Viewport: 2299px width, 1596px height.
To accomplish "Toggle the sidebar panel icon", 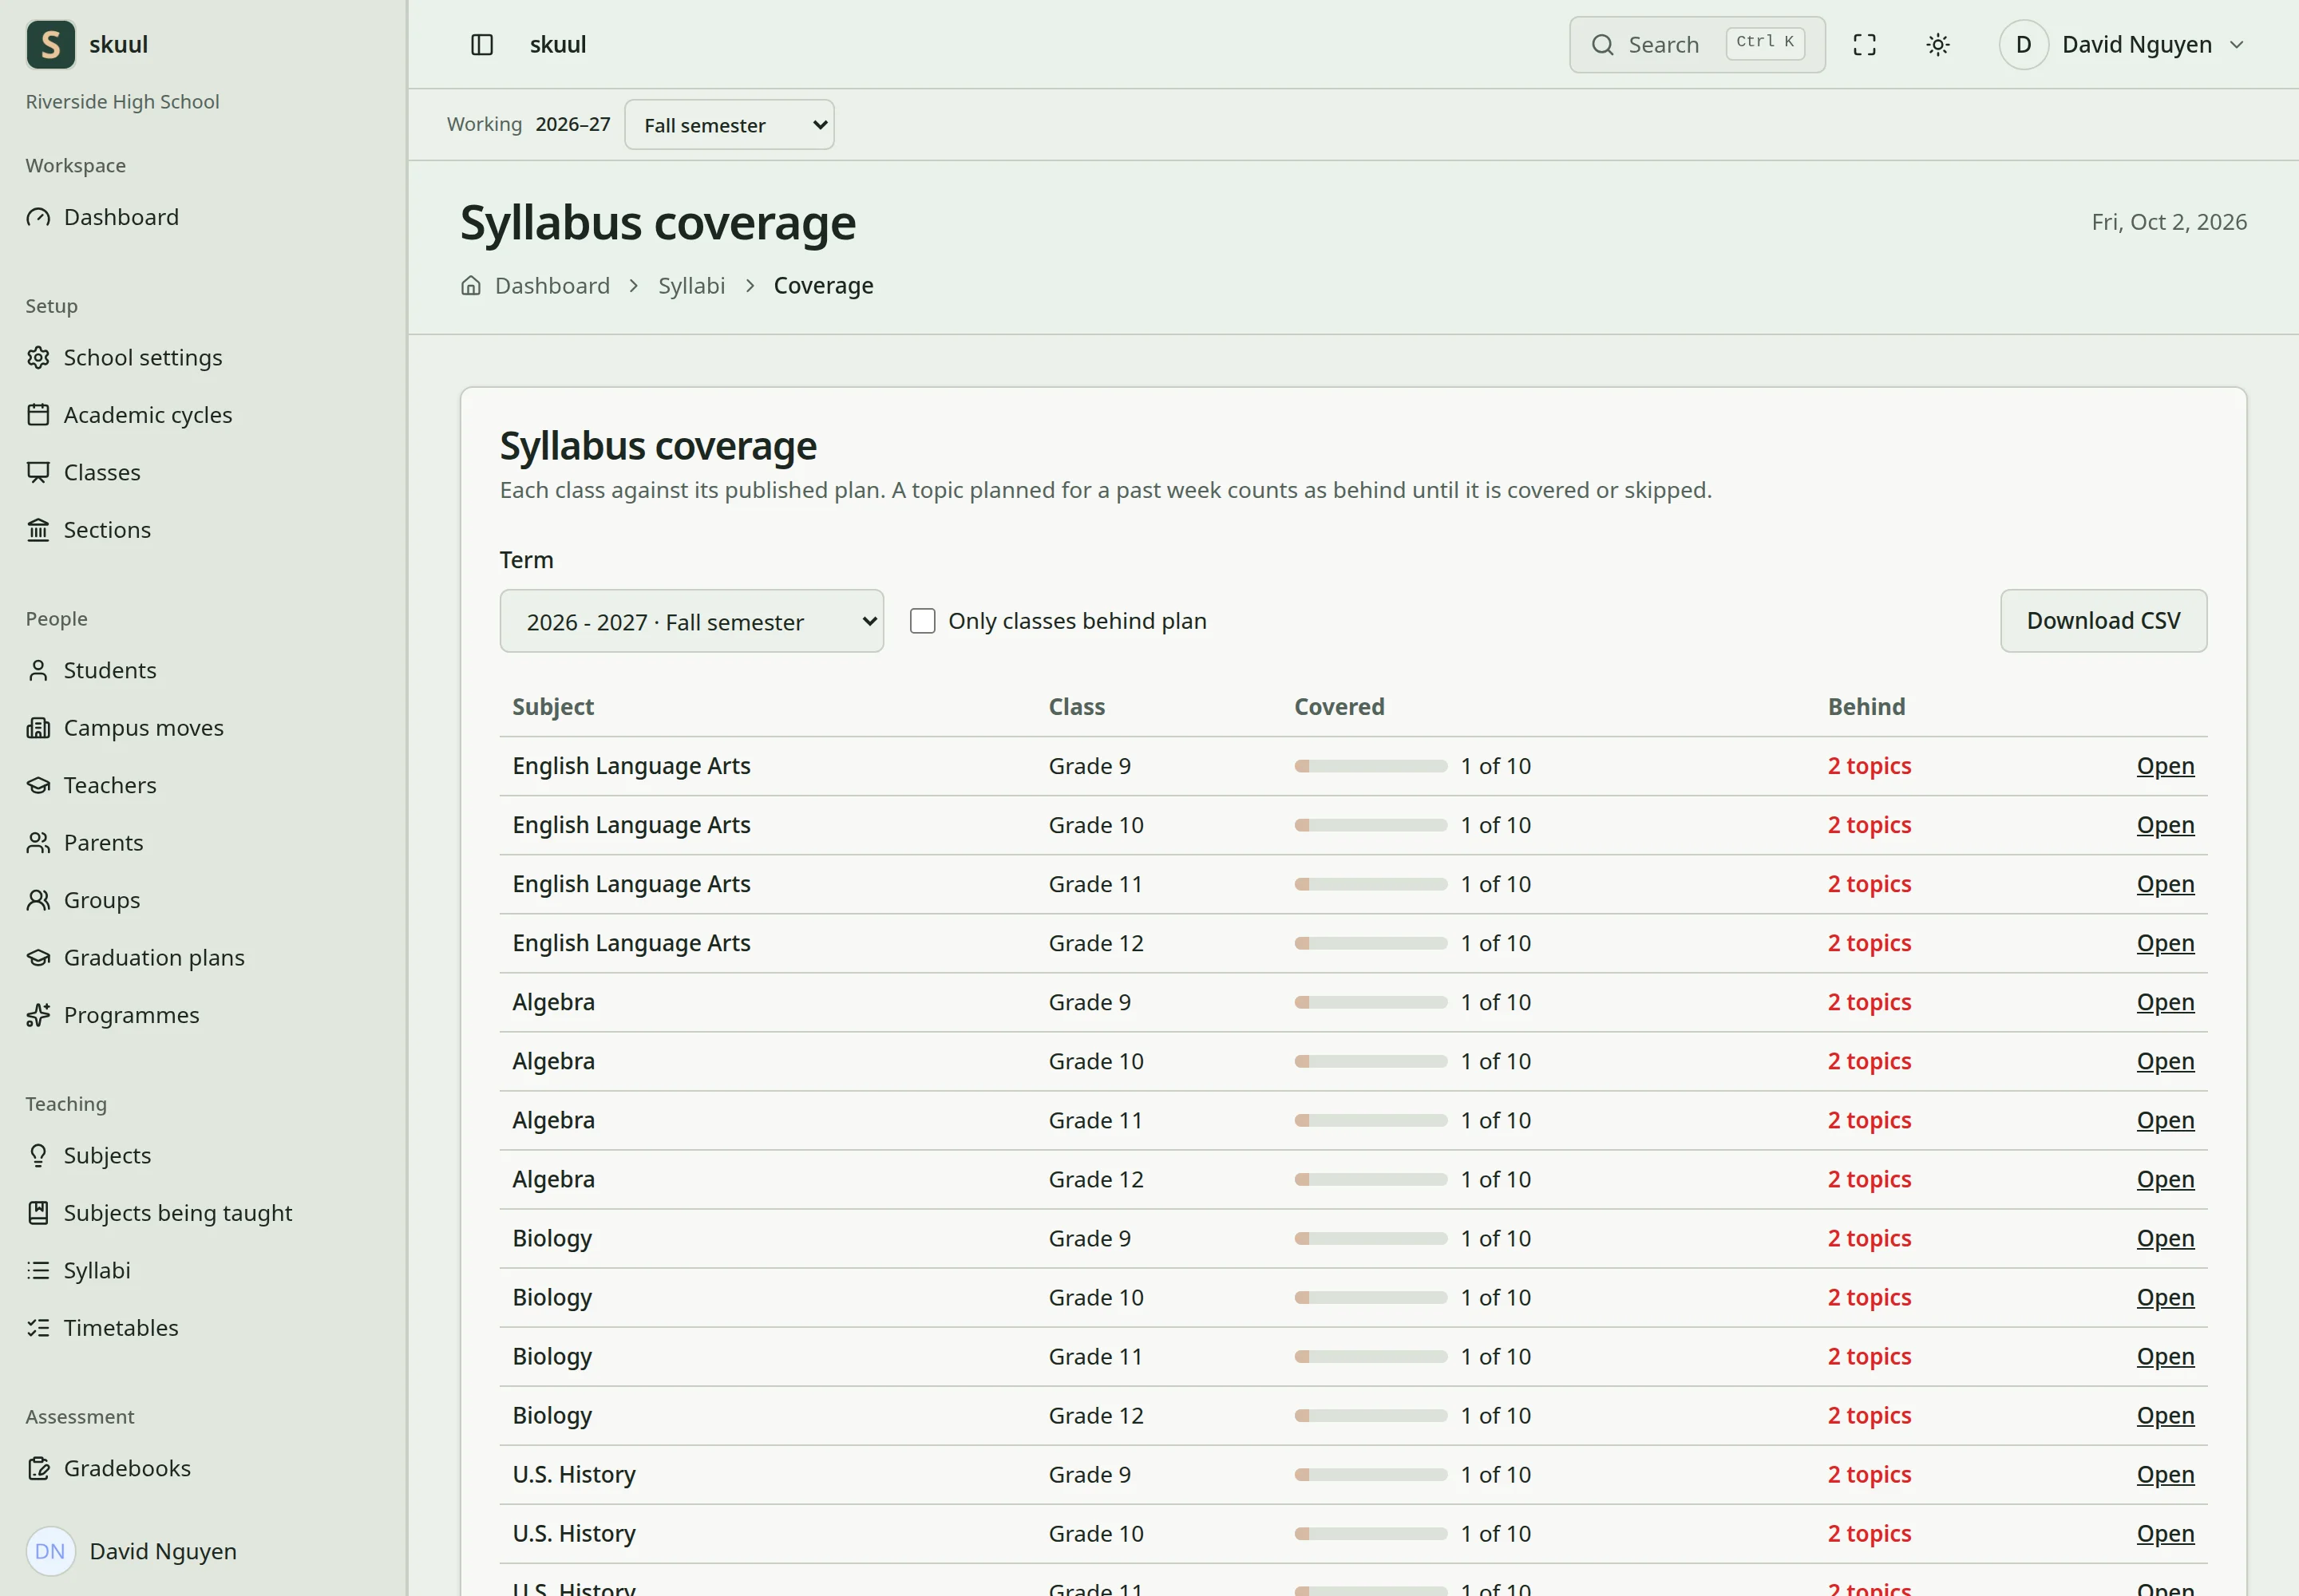I will tap(482, 44).
